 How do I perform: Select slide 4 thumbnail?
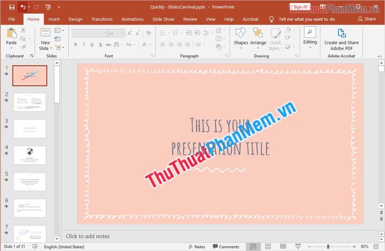click(30, 155)
